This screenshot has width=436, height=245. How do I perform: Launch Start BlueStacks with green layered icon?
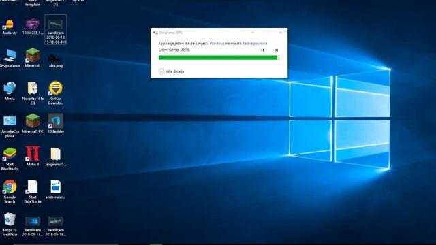point(10,159)
